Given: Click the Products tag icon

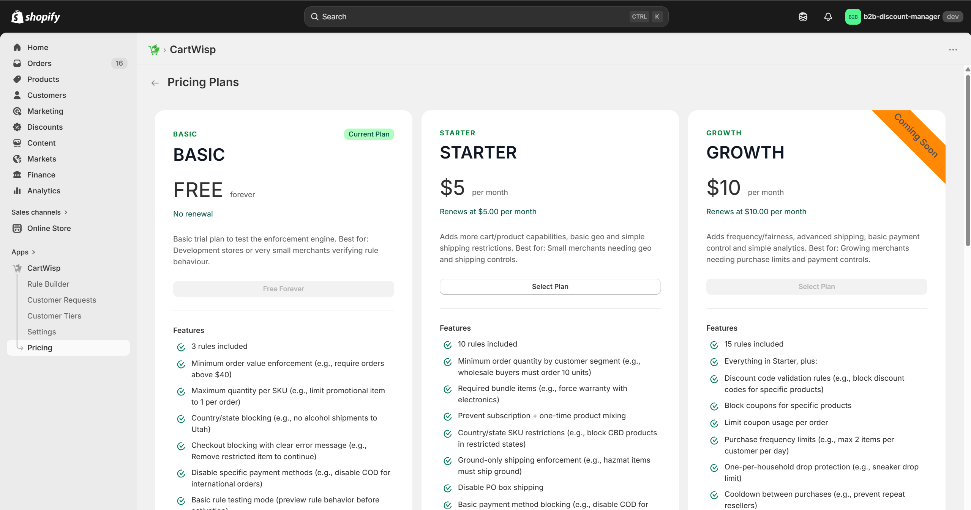Looking at the screenshot, I should point(17,79).
